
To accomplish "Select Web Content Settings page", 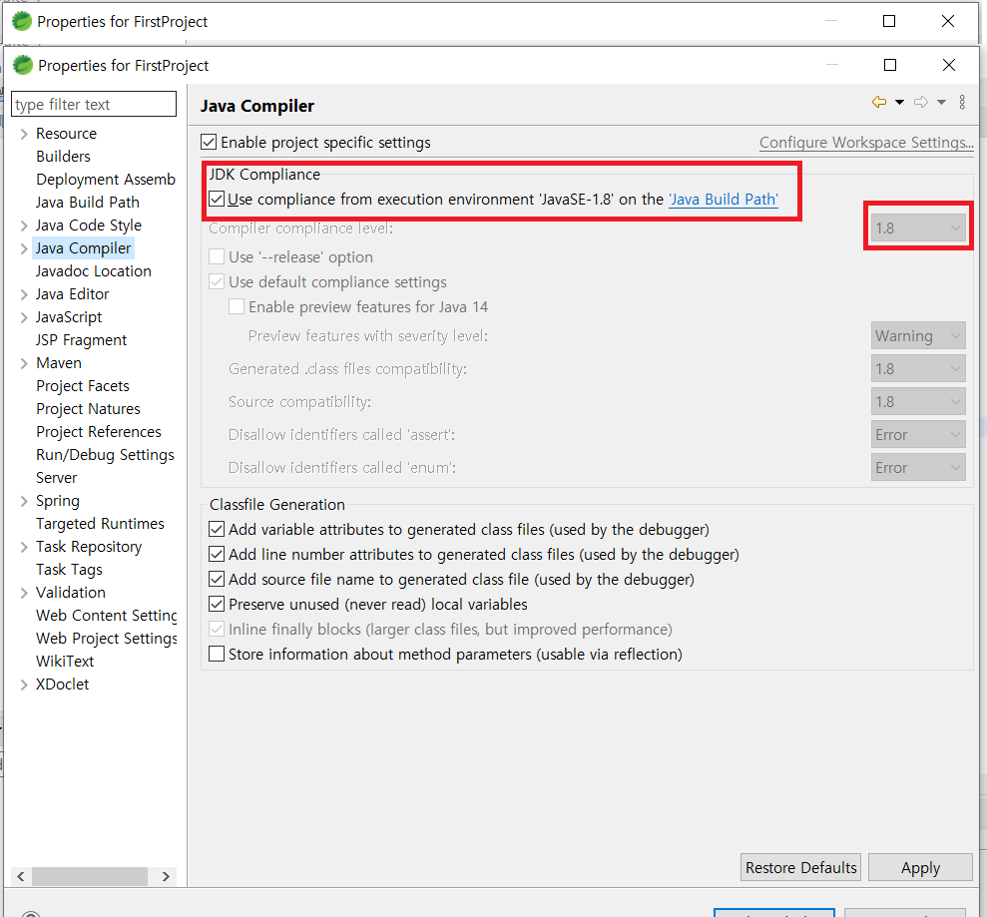I will [x=107, y=616].
